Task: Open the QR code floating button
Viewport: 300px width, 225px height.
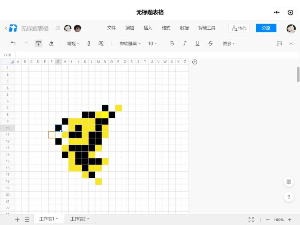Action: click(289, 182)
